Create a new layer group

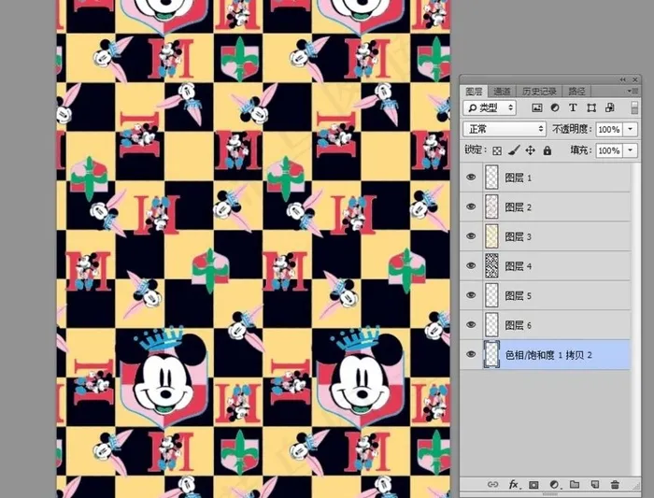(575, 484)
